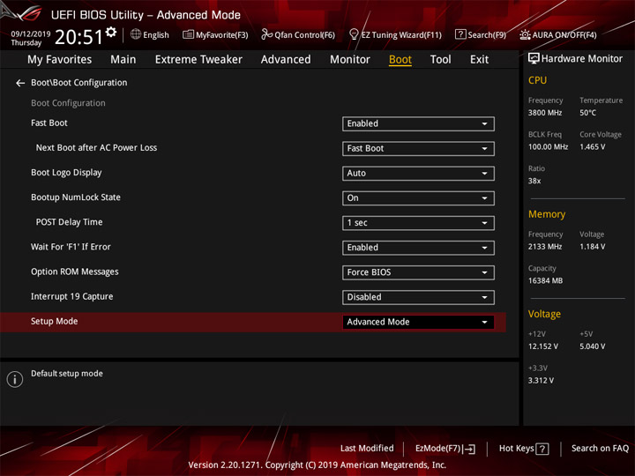Click the Next Boot after AC Power Loss label

pos(96,148)
